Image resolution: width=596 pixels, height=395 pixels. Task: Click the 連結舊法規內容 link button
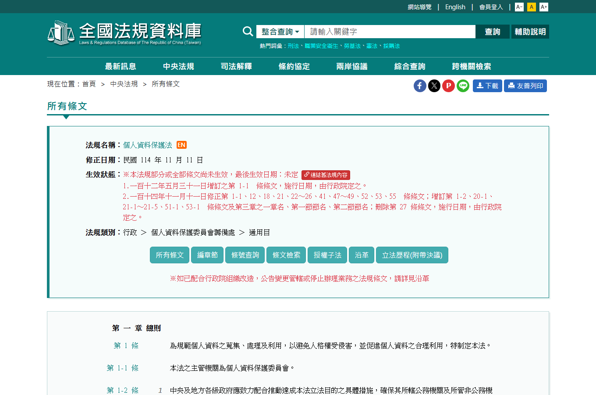point(326,175)
